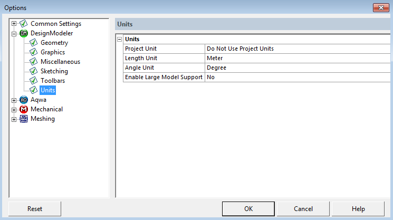Click the Units checkmark icon in tree

point(34,90)
